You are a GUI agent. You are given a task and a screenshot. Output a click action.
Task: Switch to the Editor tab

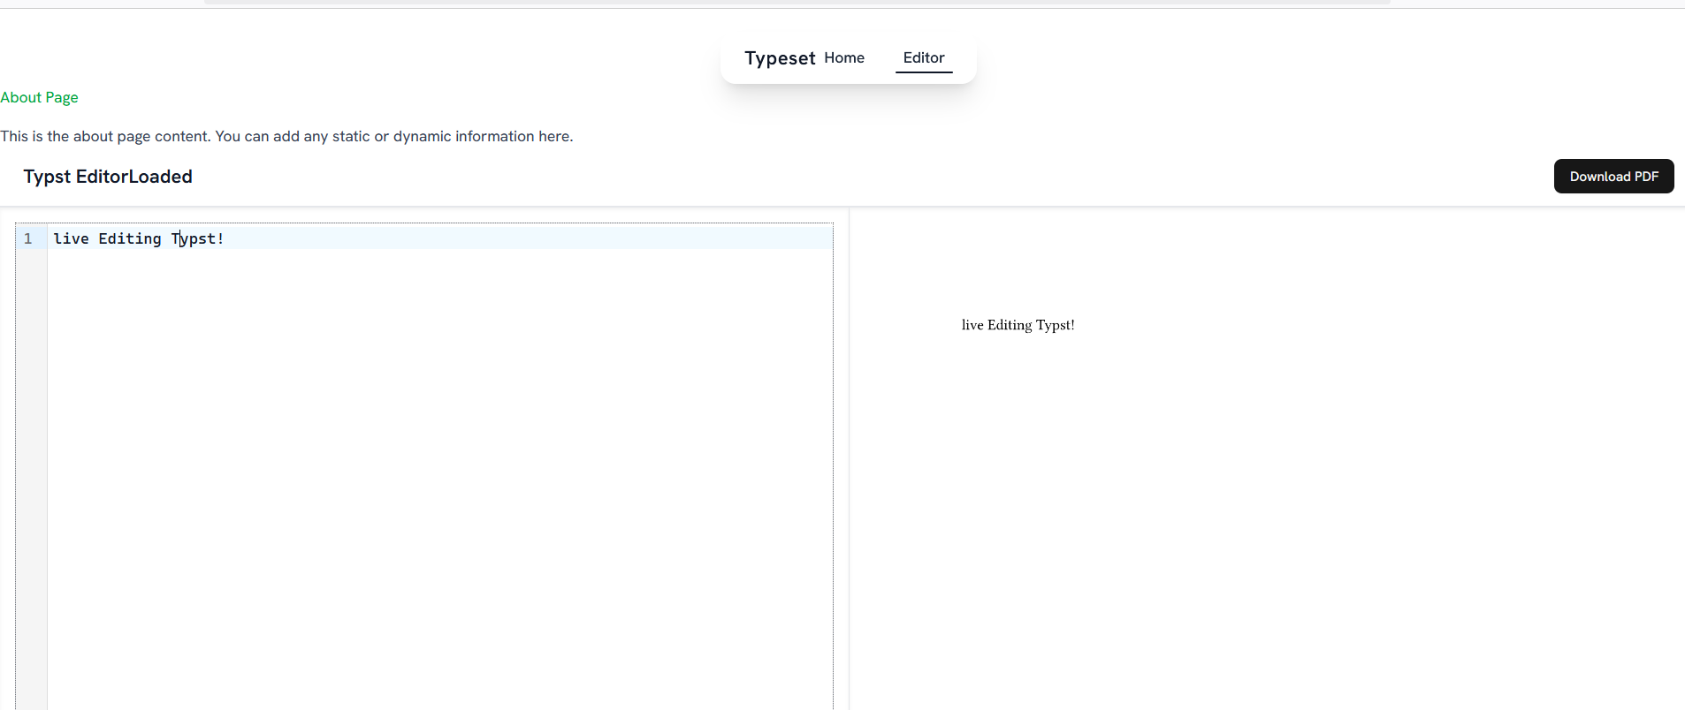pos(923,58)
